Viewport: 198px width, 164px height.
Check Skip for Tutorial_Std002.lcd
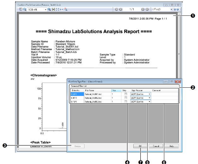click(x=126, y=98)
